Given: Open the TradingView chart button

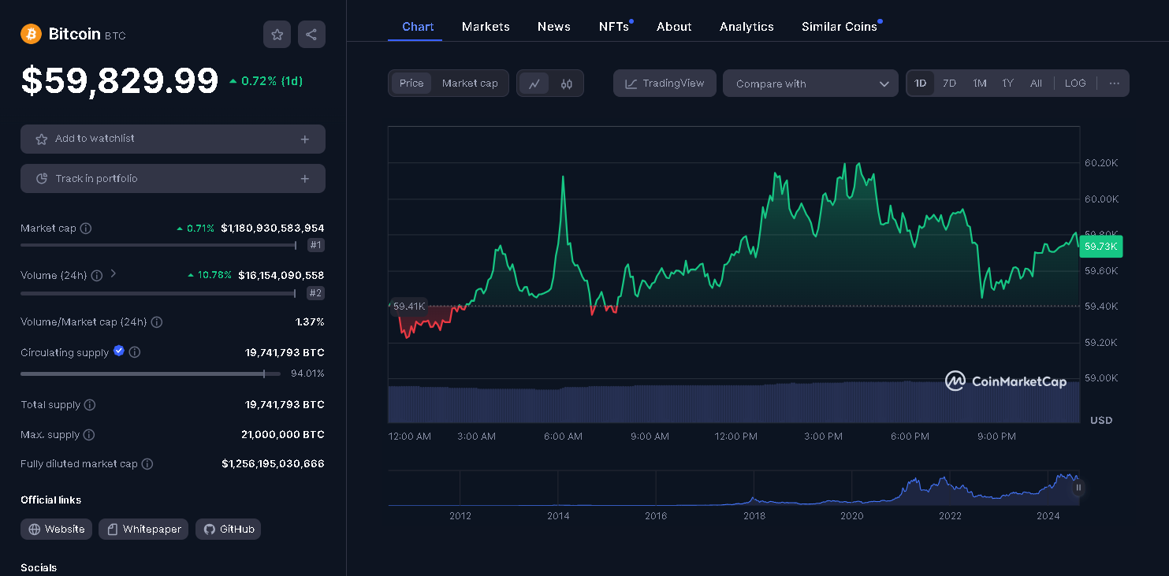Looking at the screenshot, I should (665, 84).
